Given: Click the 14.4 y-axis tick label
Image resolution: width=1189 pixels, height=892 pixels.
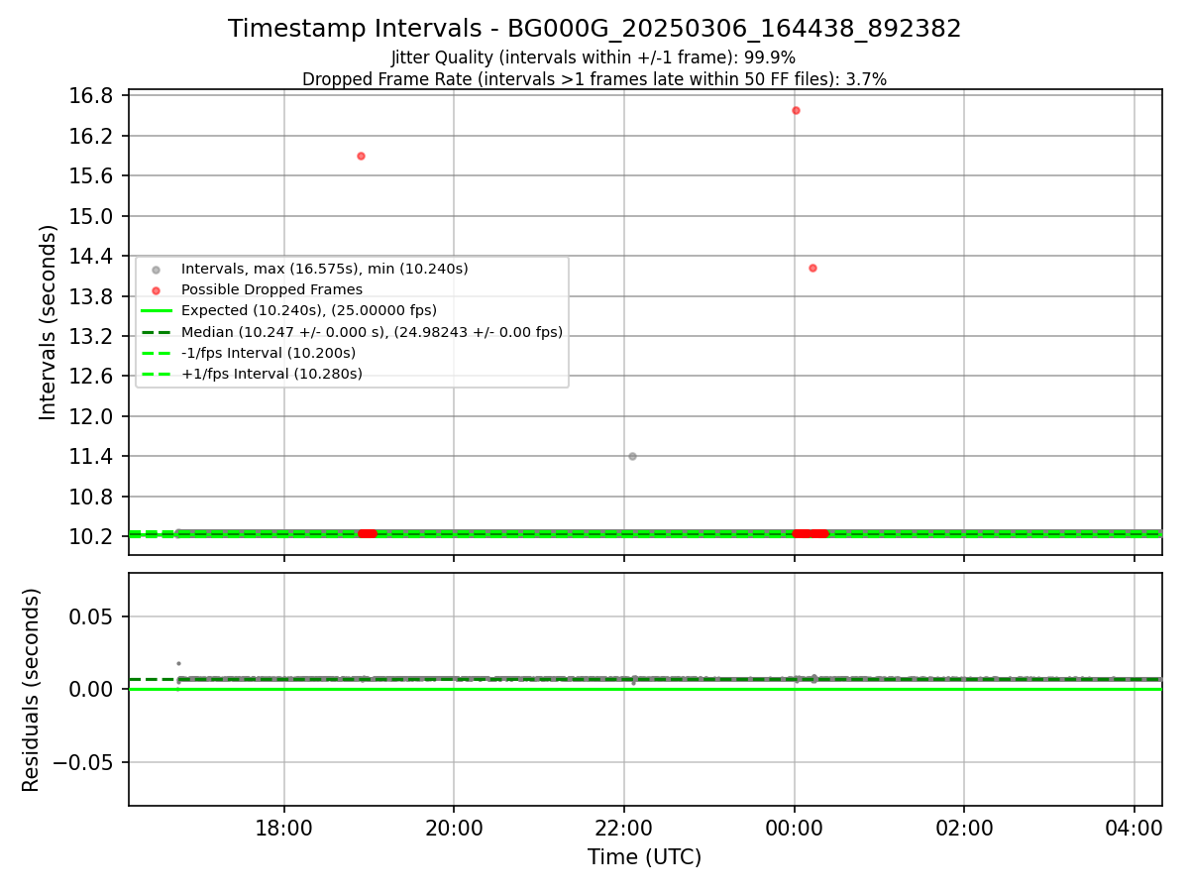Looking at the screenshot, I should (x=93, y=256).
